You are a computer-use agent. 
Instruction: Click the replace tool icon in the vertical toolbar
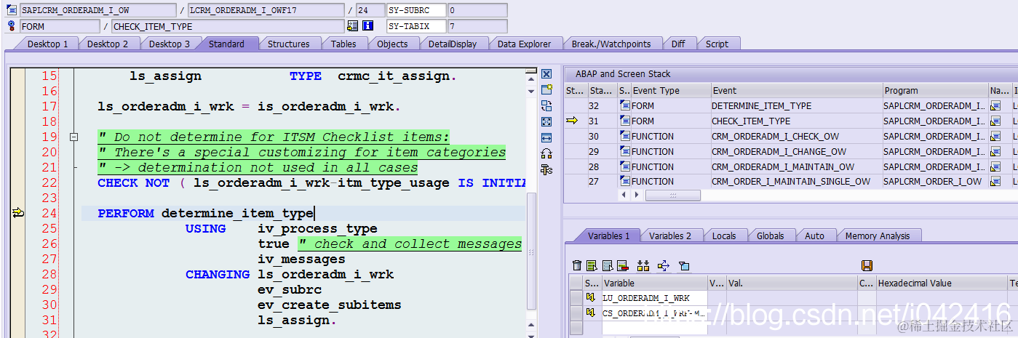point(546,105)
